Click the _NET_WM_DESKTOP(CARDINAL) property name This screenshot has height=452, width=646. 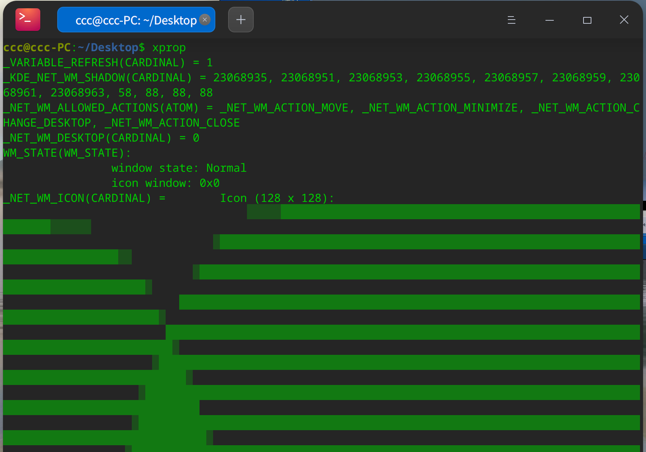click(x=87, y=138)
